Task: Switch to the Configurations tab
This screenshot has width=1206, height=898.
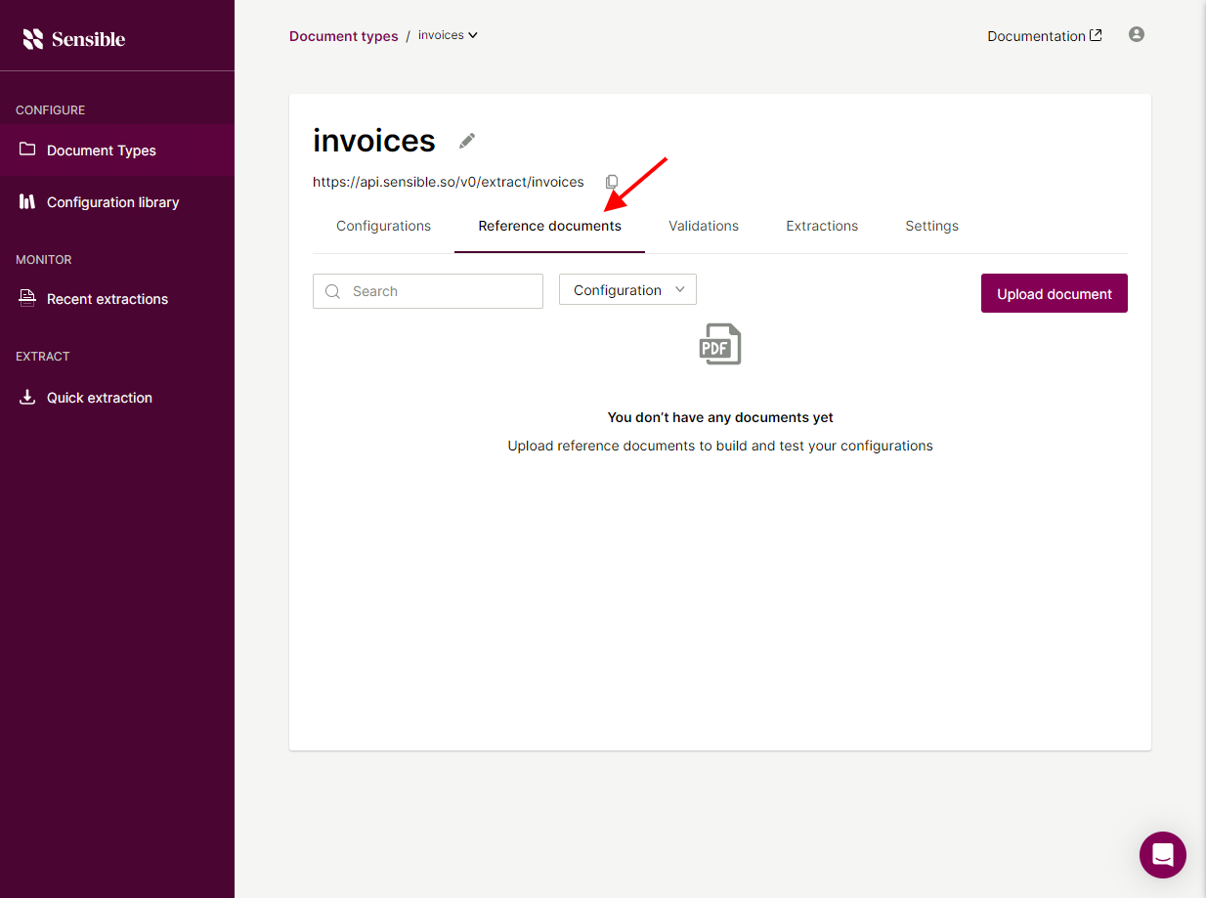Action: pyautogui.click(x=383, y=226)
